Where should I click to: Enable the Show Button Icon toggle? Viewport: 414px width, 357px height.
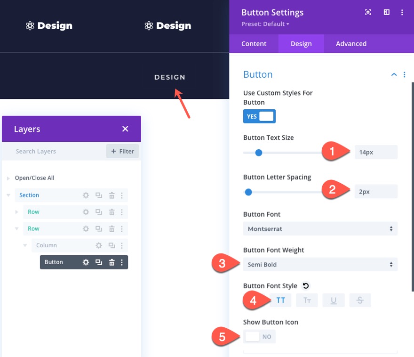tap(259, 336)
